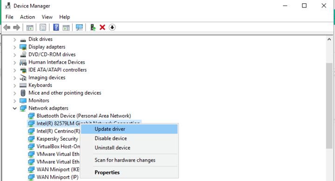Click the vertical scrollbar thumb
The width and height of the screenshot is (335, 181).
[x=329, y=105]
